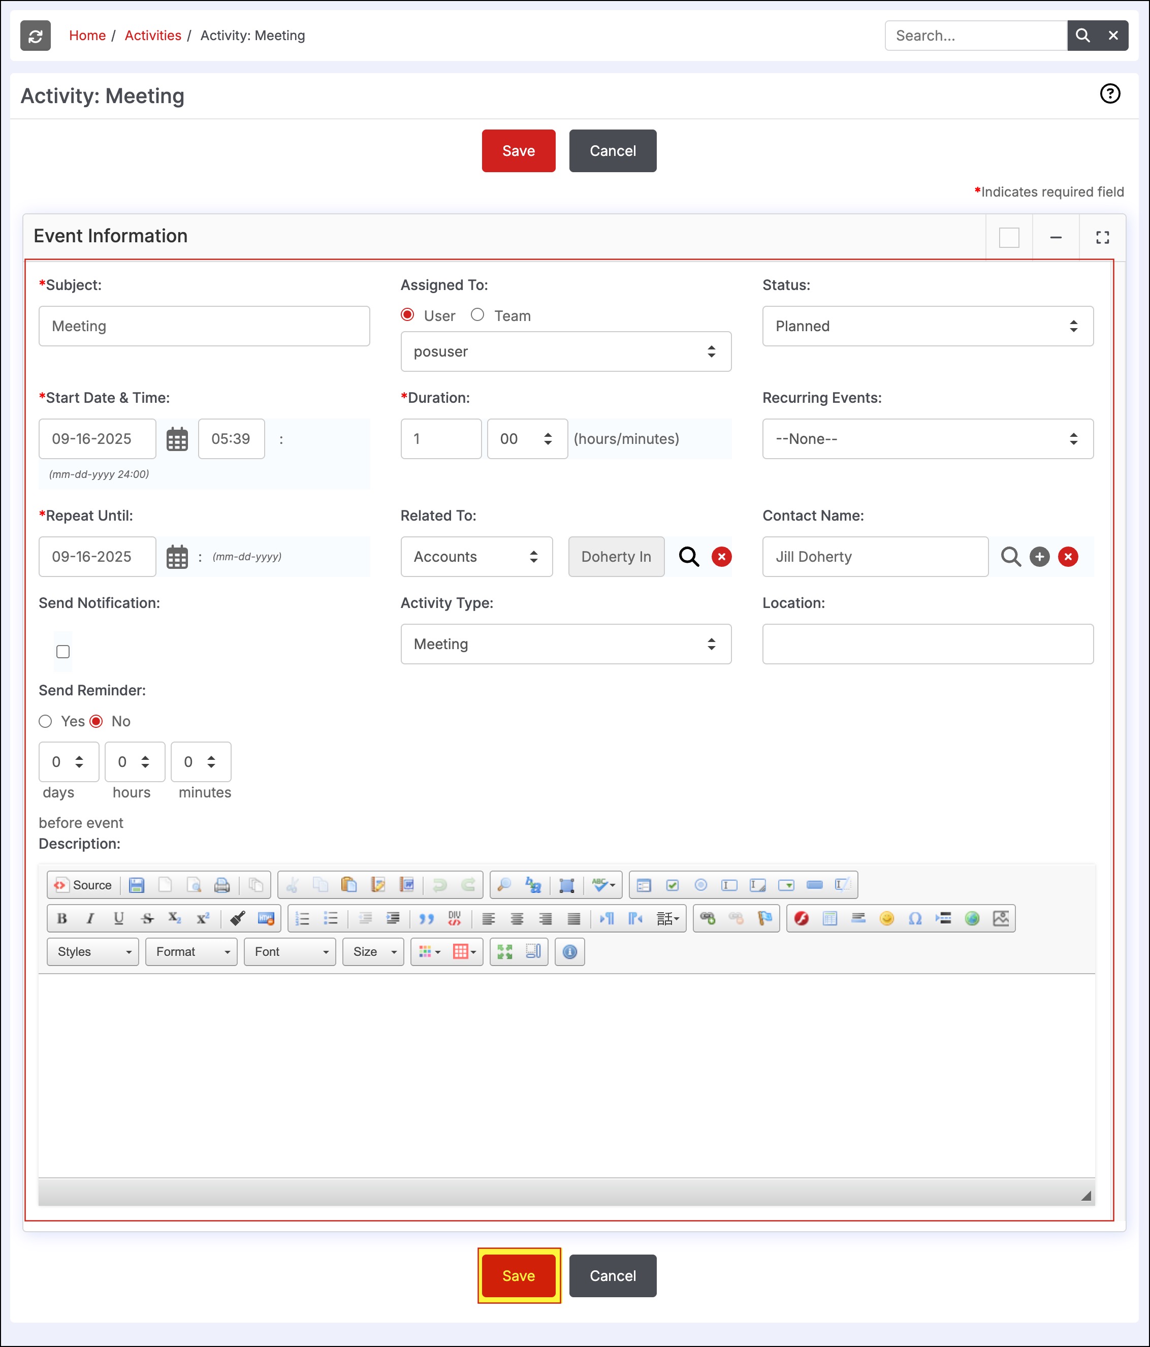Image resolution: width=1150 pixels, height=1347 pixels.
Task: Click the Print icon in the editor toolbar
Action: (221, 885)
